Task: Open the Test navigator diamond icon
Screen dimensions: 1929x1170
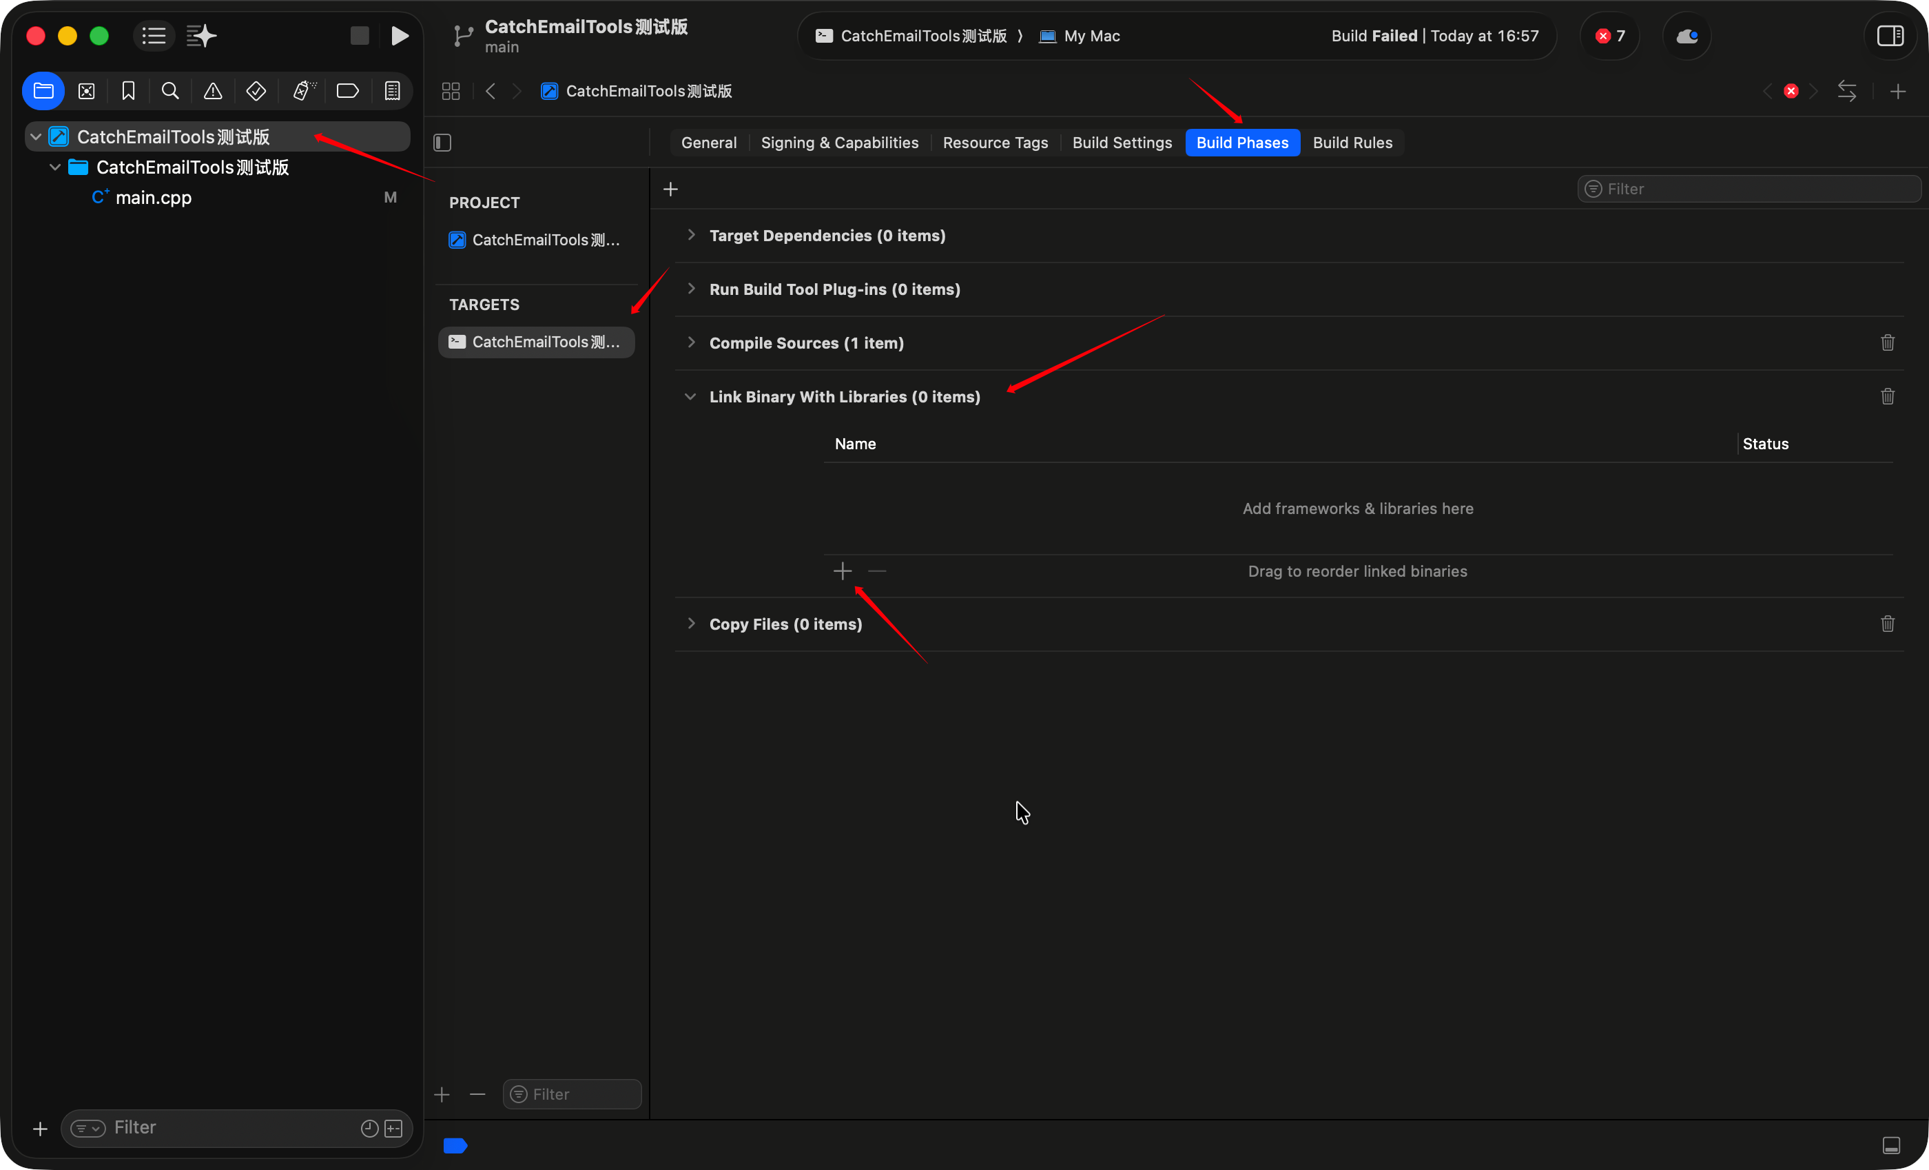Action: pos(256,92)
